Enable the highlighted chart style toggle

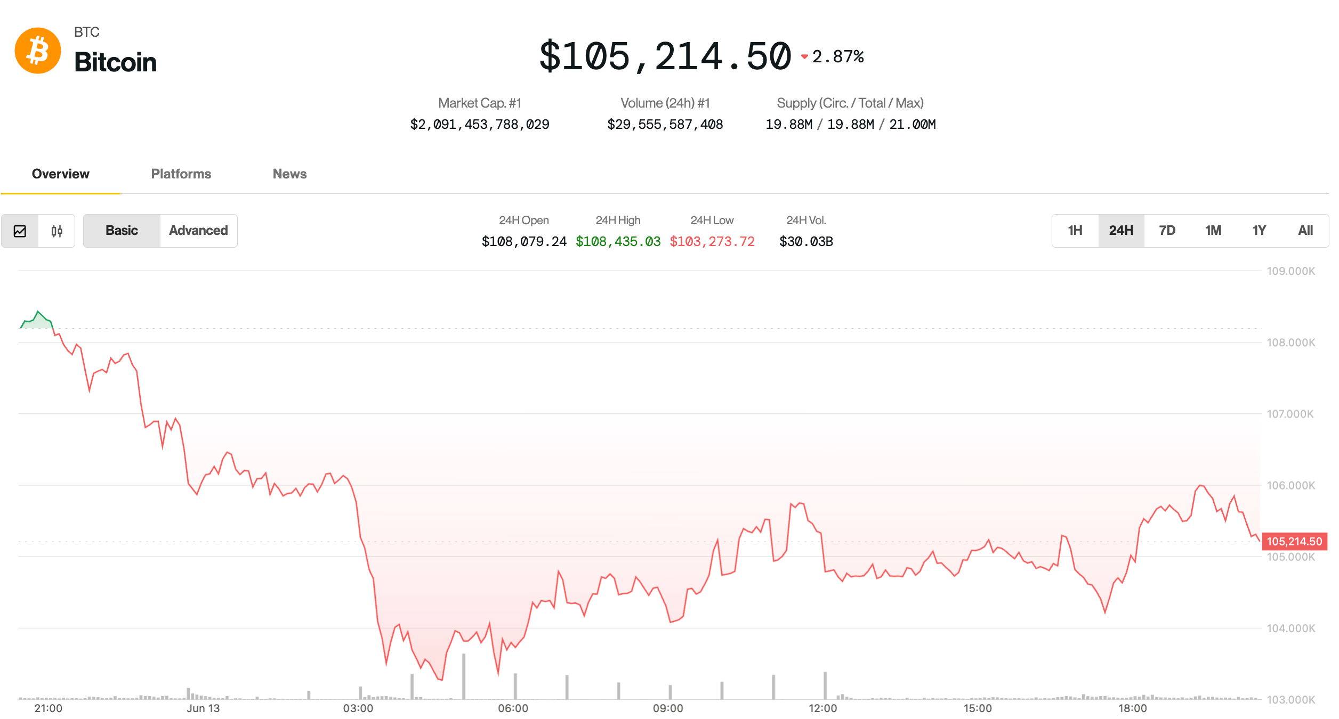tap(20, 231)
